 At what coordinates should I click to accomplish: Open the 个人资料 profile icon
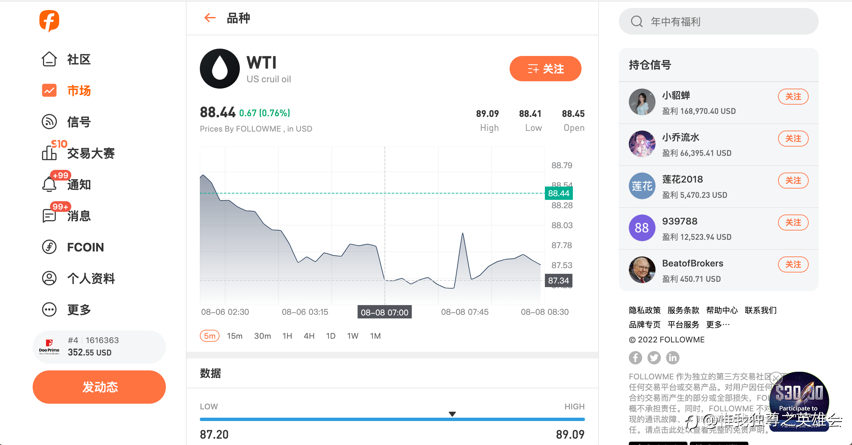click(x=49, y=278)
